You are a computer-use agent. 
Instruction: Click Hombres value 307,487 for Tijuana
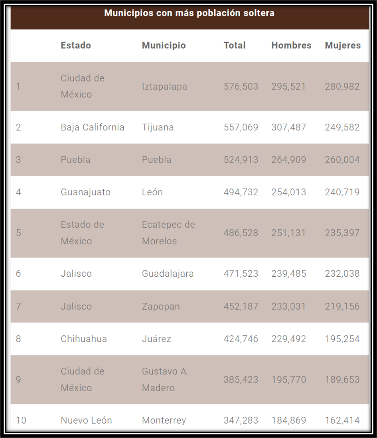pyautogui.click(x=288, y=127)
